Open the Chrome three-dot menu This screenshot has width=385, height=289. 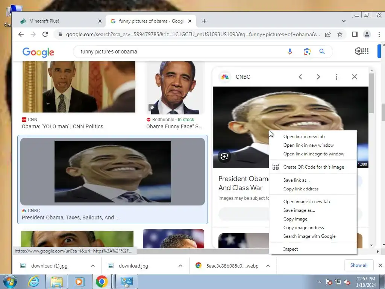[x=379, y=34]
